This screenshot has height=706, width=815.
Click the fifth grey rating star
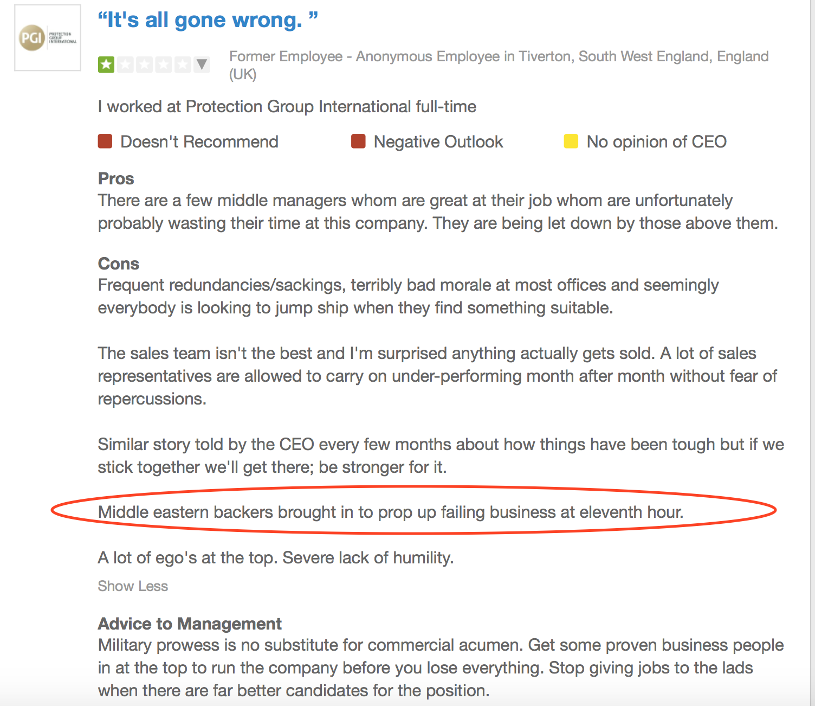[182, 65]
